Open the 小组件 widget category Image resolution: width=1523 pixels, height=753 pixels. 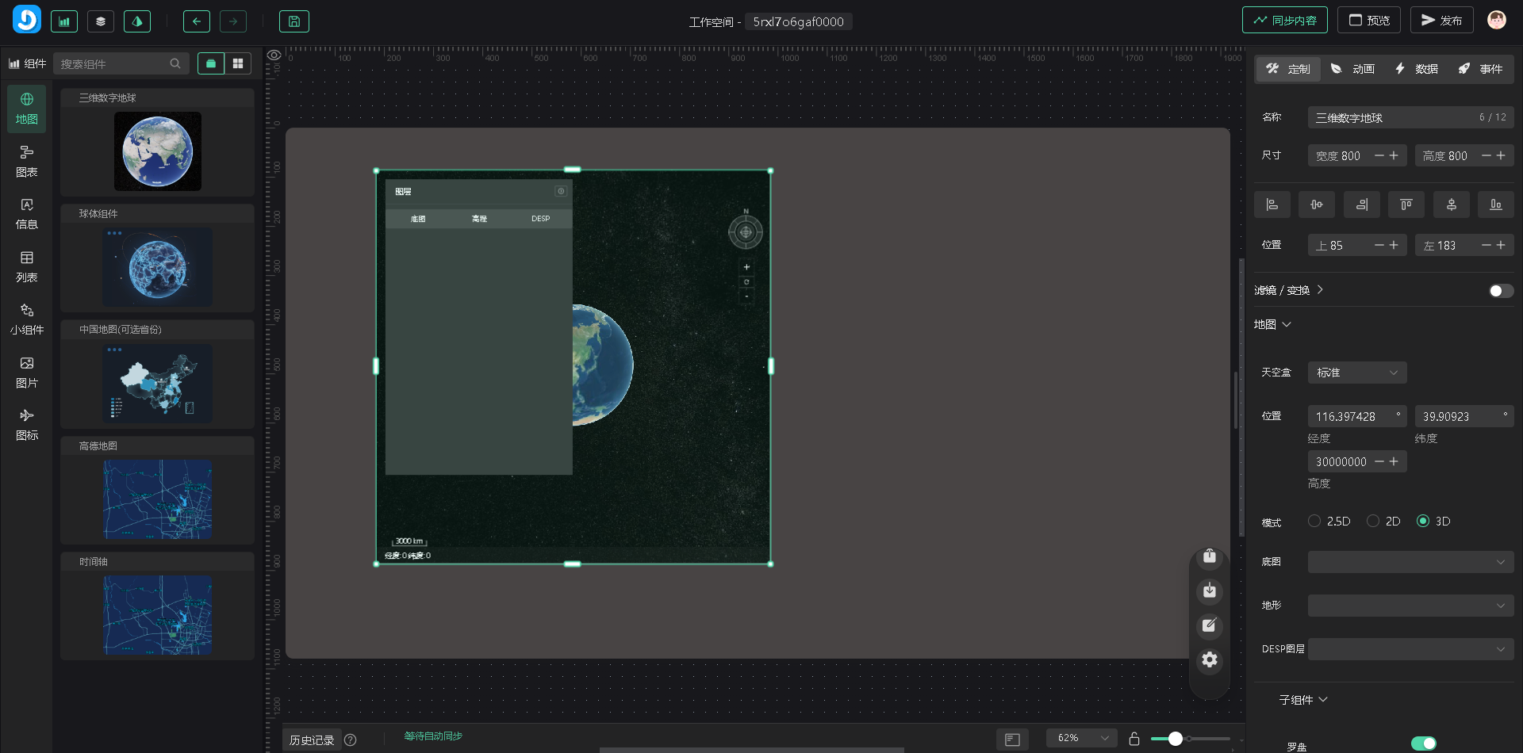(x=27, y=319)
